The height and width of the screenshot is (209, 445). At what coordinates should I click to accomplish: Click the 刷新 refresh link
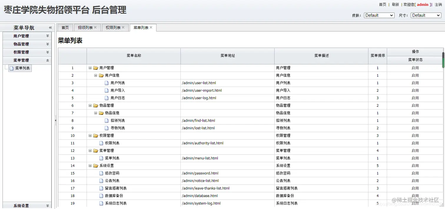click(396, 4)
